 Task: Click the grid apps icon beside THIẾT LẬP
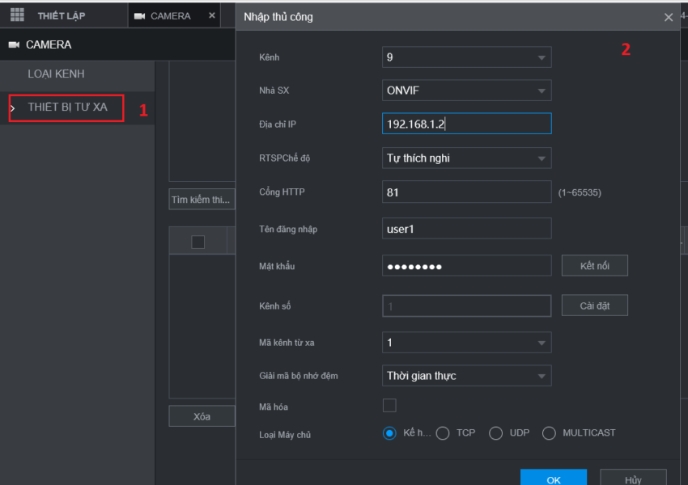(16, 15)
